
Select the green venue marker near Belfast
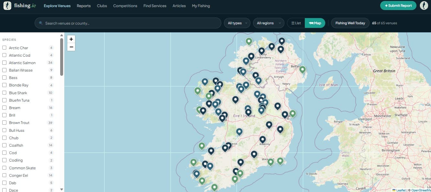point(302,69)
